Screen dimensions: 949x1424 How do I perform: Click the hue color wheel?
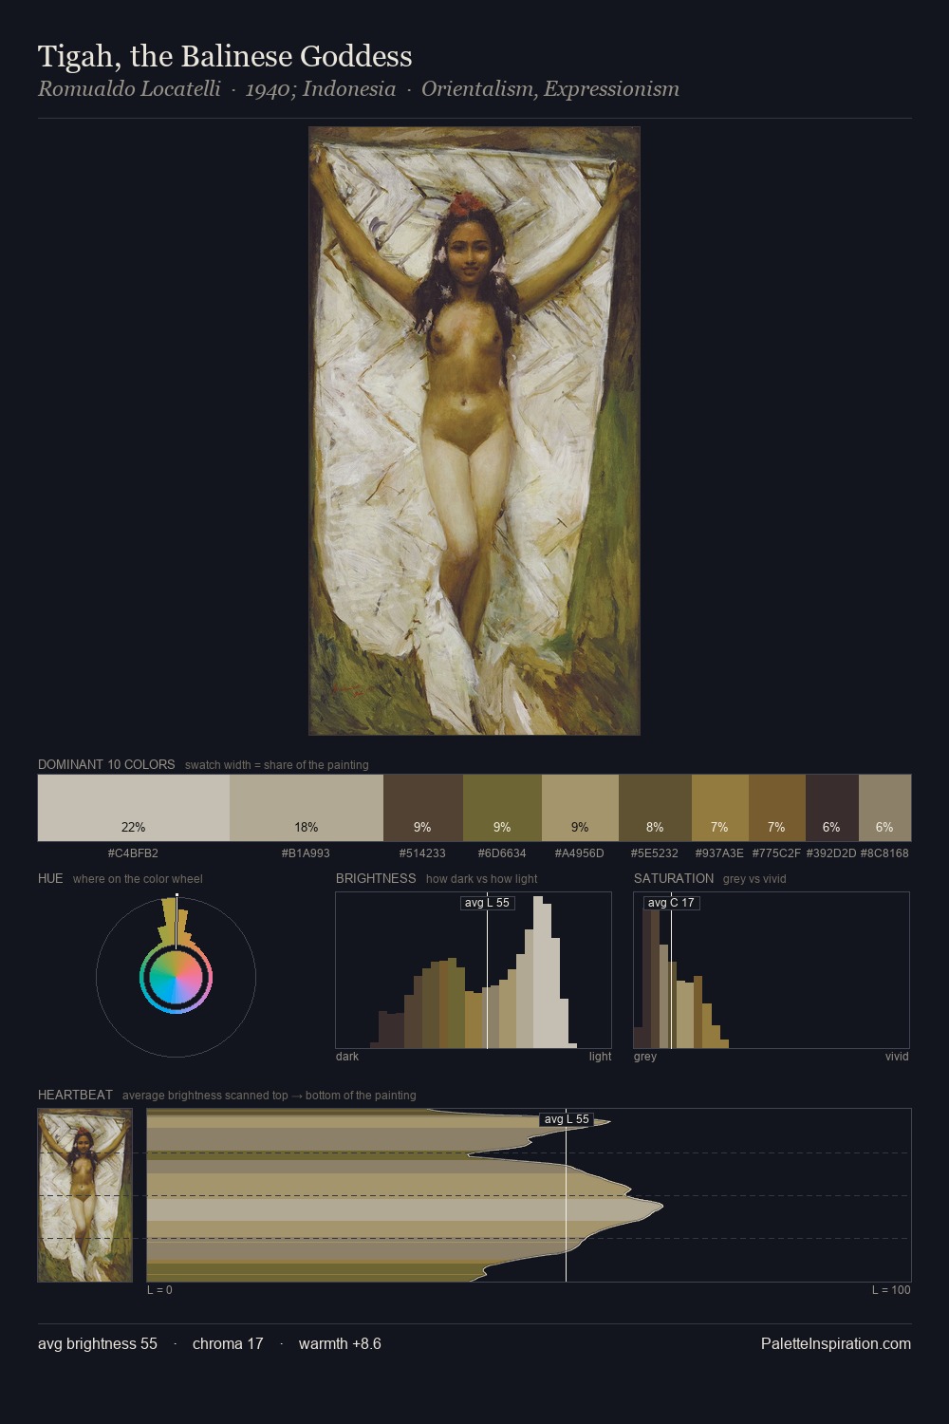(x=176, y=977)
